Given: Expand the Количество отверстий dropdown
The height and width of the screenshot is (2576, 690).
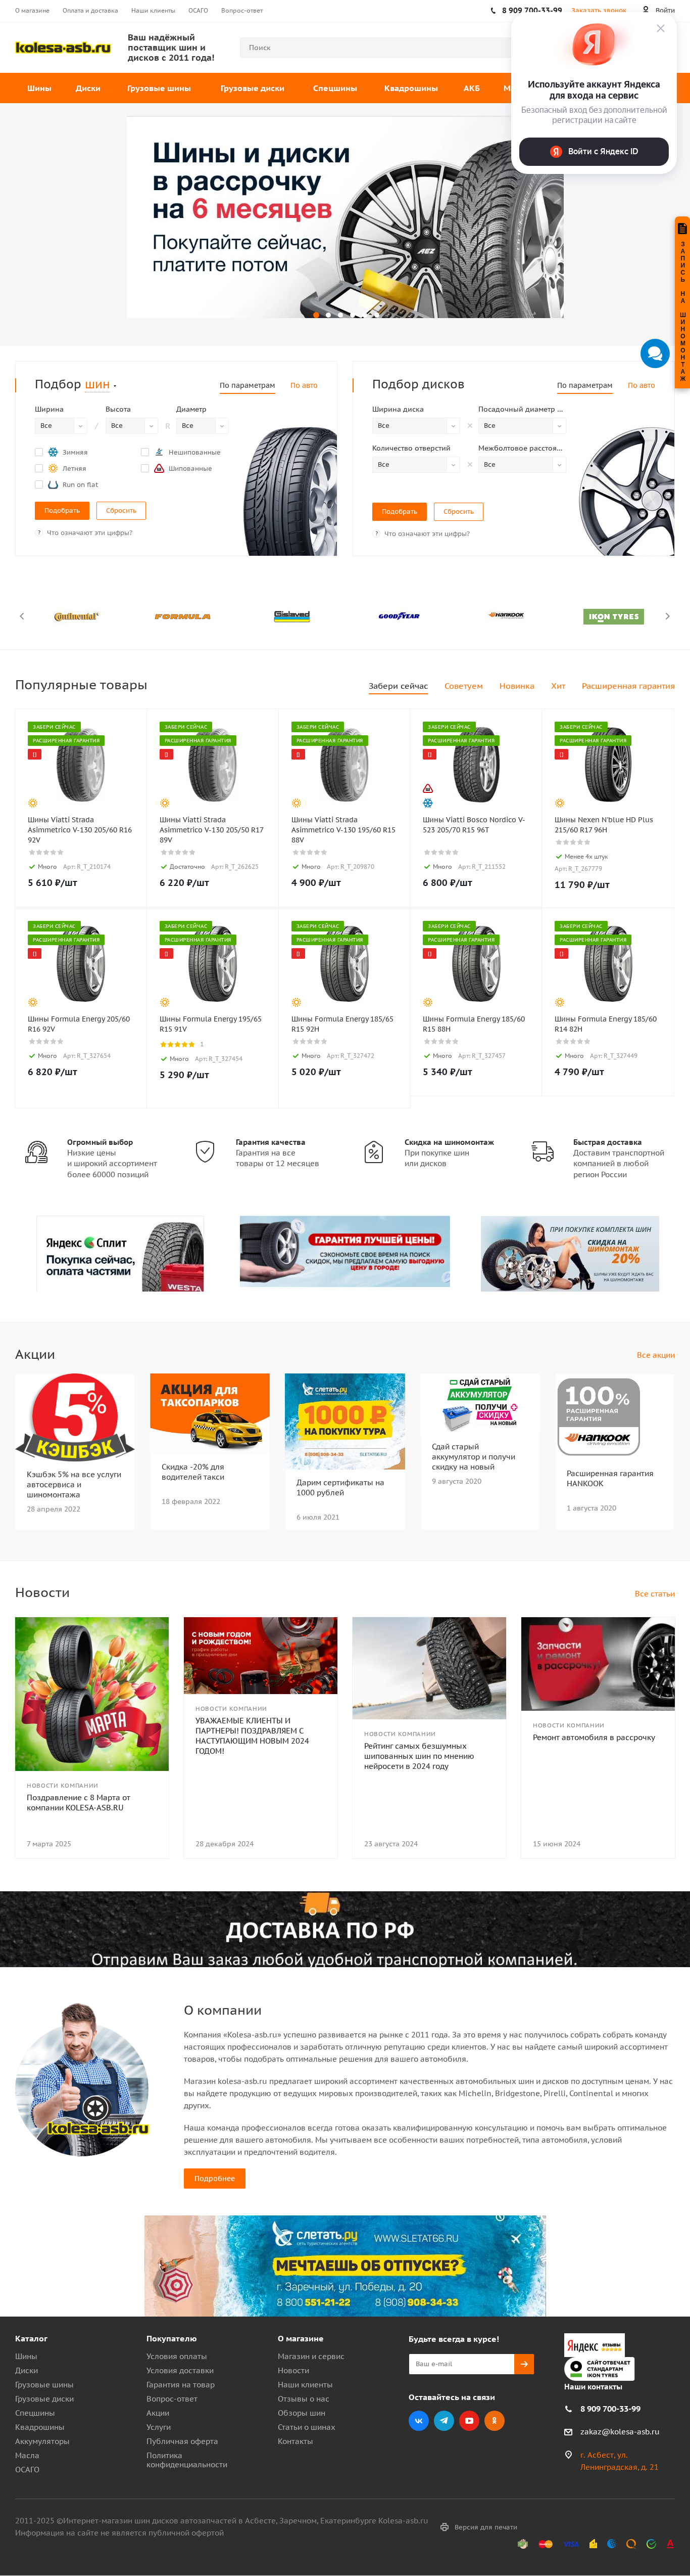Looking at the screenshot, I should pos(415,465).
